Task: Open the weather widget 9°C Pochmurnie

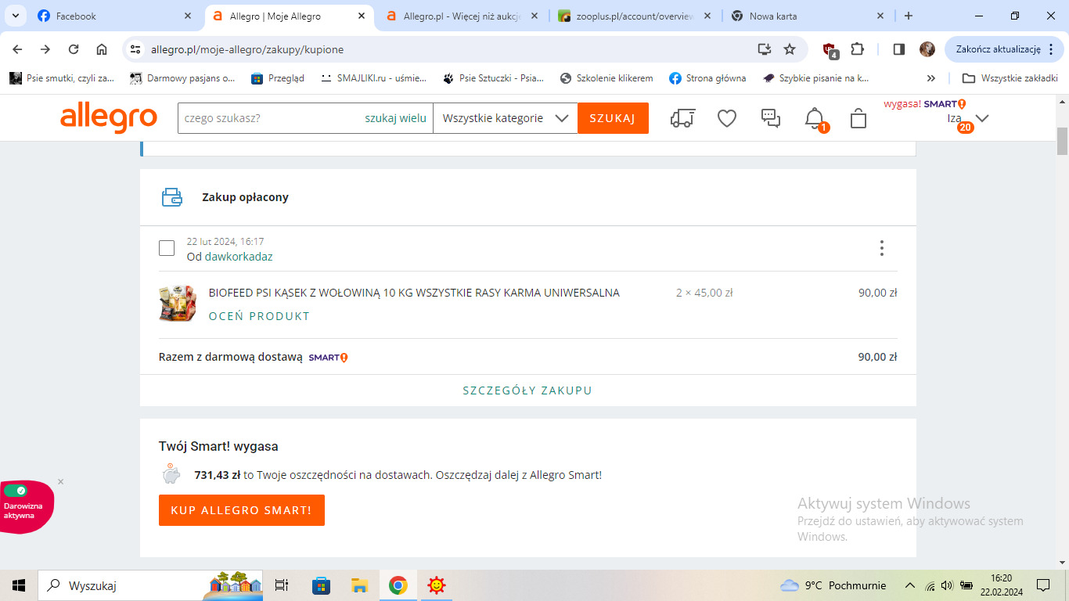Action: (833, 585)
